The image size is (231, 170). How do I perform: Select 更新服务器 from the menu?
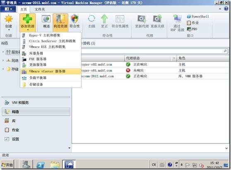tap(51, 65)
